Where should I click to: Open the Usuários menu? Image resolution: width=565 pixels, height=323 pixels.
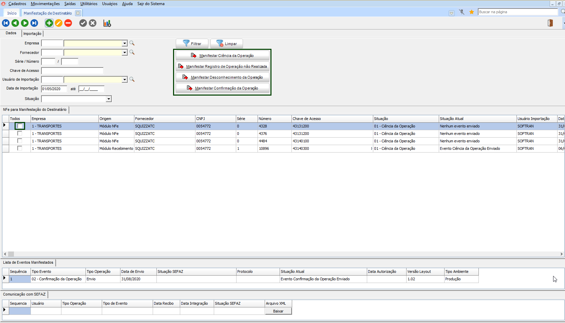tap(110, 4)
